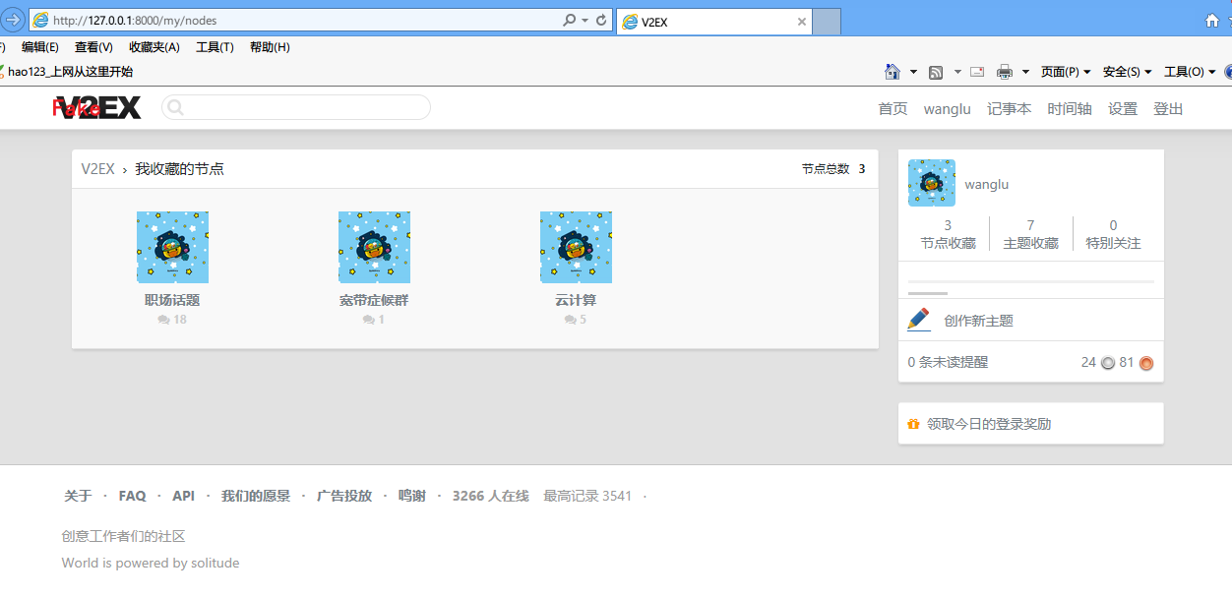Viewport: 1232px width, 597px height.
Task: Click the Print icon
Action: 1005,72
